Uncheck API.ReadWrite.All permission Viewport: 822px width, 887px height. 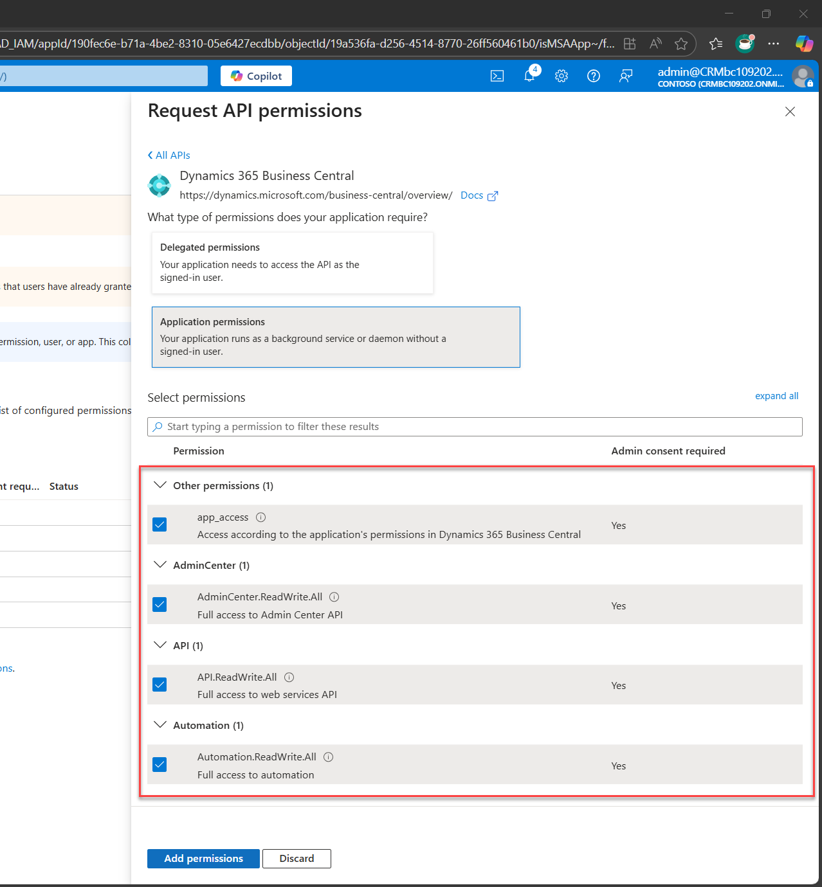coord(160,685)
